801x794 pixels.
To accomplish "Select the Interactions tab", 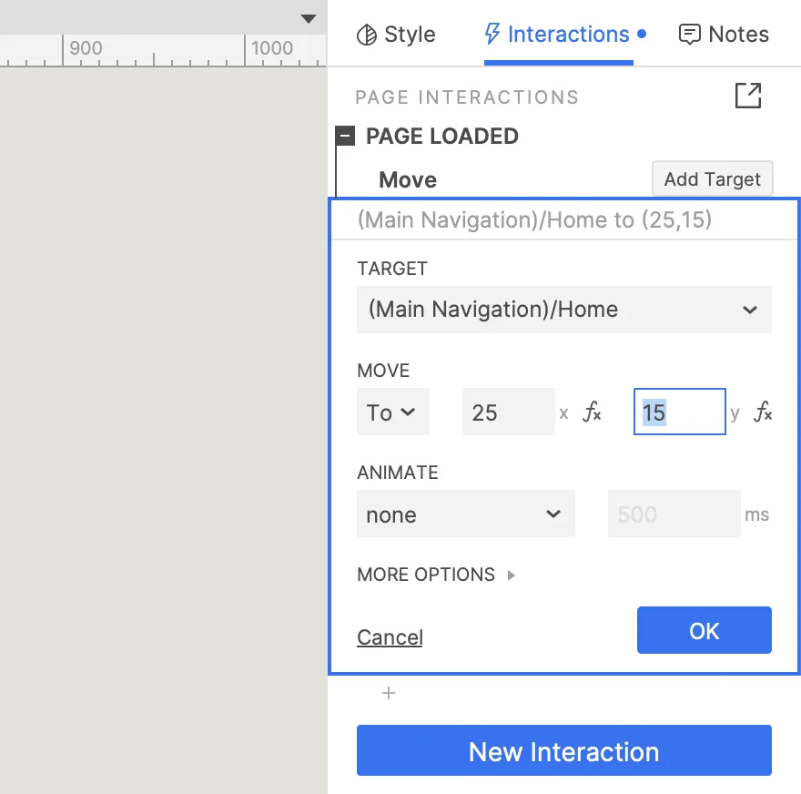I will pos(558,35).
